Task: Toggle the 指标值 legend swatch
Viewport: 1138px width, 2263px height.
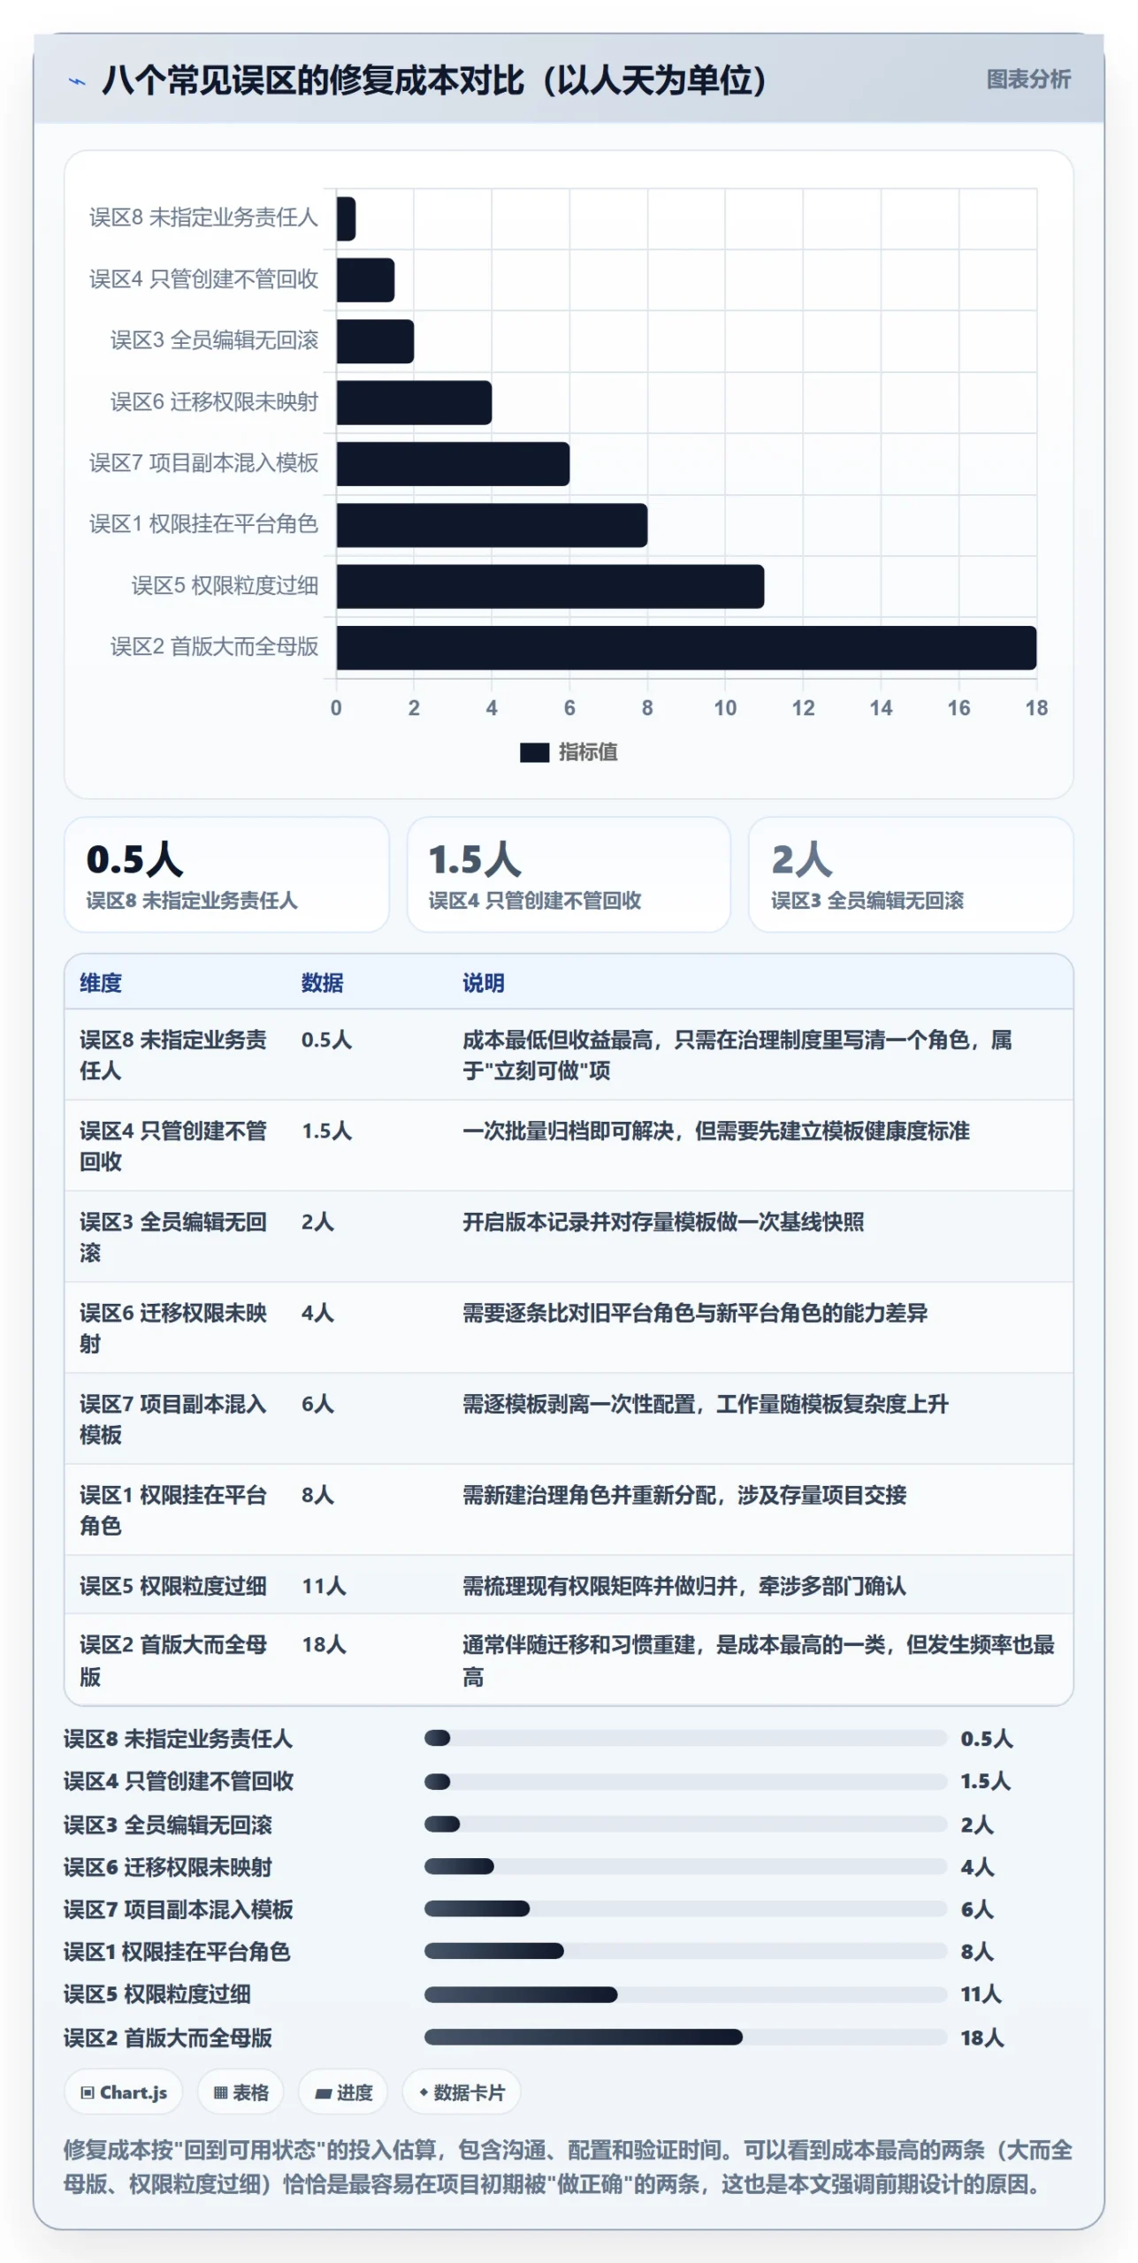Action: click(534, 752)
